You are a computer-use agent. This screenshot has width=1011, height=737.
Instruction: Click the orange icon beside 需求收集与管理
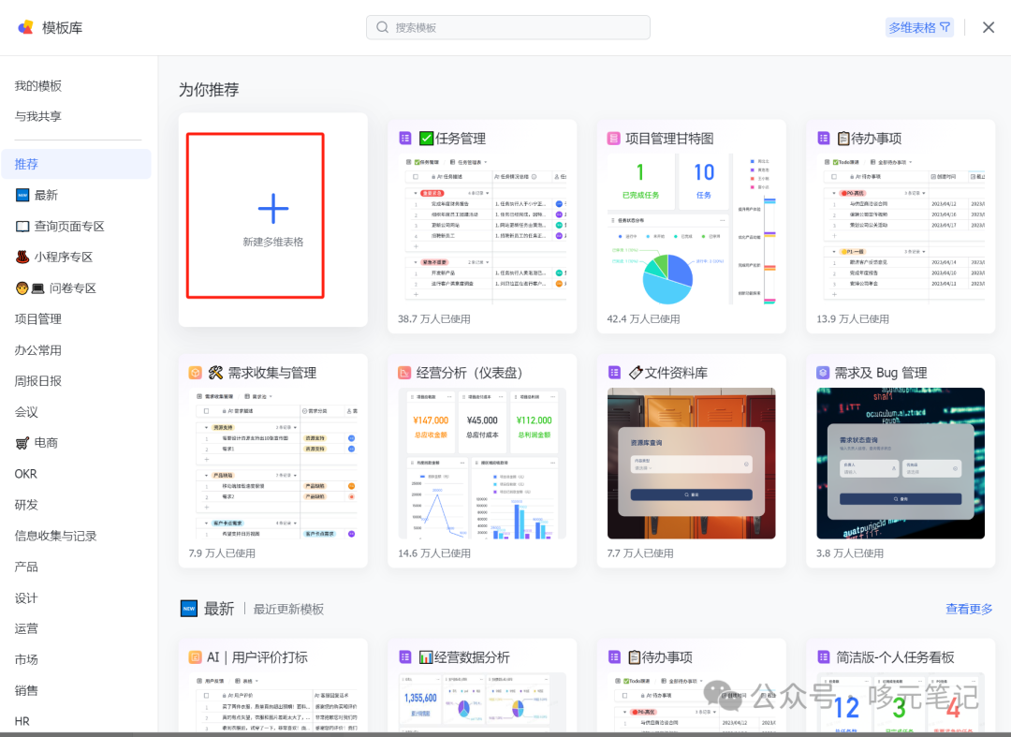point(196,373)
